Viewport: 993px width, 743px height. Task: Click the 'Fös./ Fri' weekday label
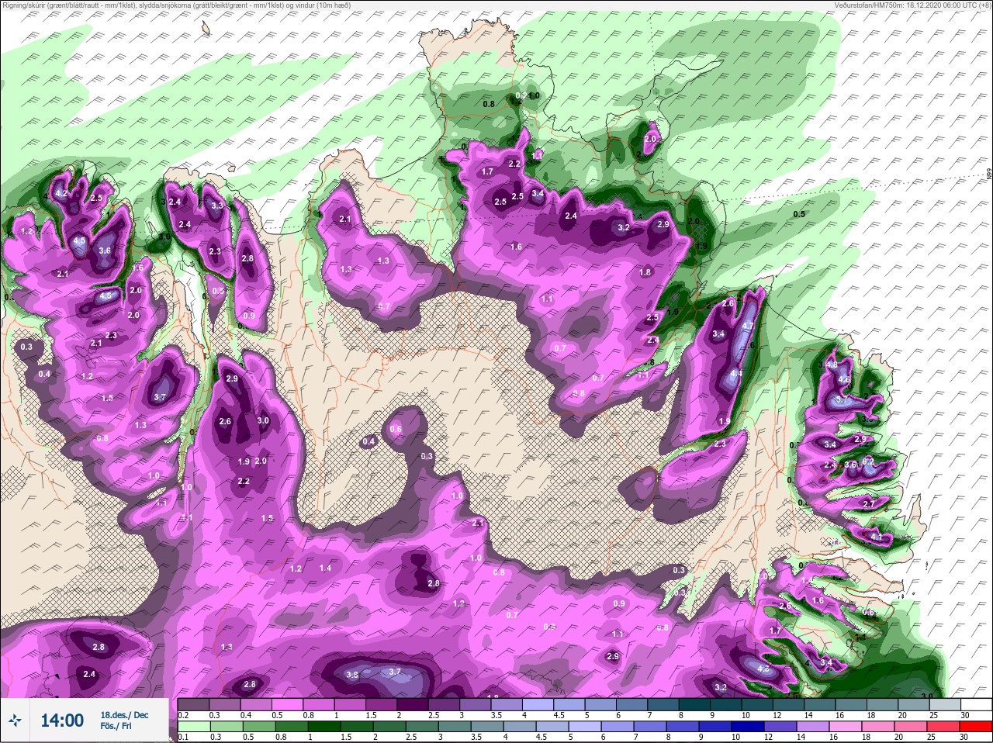pos(116,727)
